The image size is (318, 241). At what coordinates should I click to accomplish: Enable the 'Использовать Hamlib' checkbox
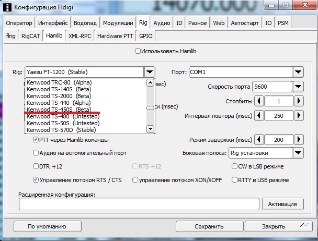[x=138, y=51]
